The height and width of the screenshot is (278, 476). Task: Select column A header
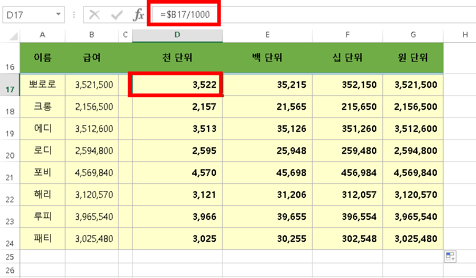point(42,35)
